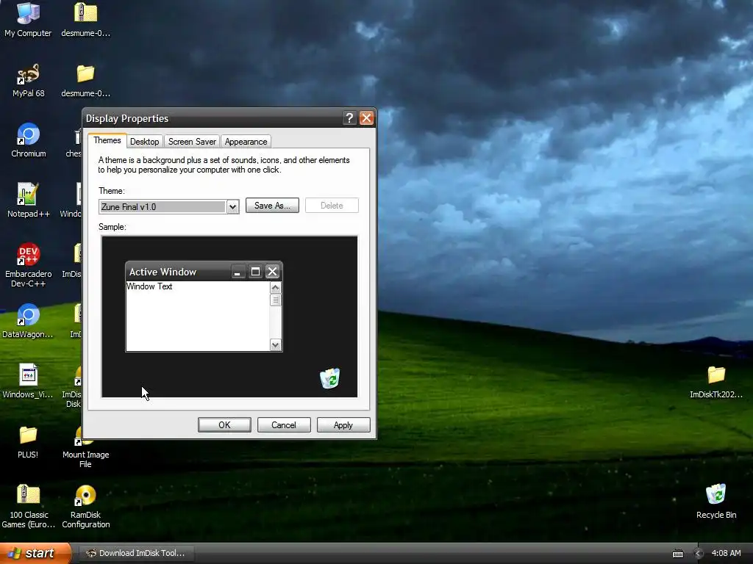Switch to the Themes tab
Image resolution: width=753 pixels, height=564 pixels.
coord(107,140)
